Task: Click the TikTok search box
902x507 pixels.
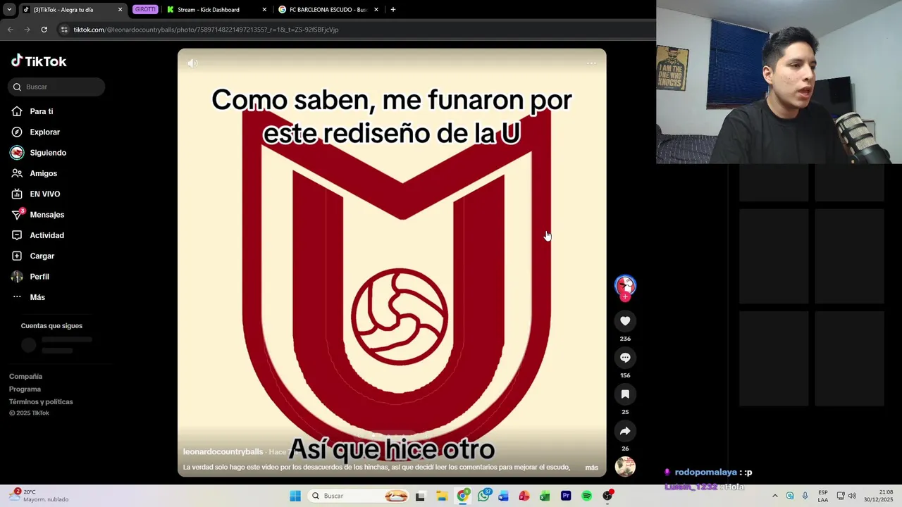Action: coord(56,87)
